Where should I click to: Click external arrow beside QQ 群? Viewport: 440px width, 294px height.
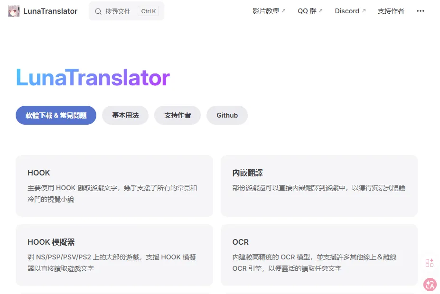pyautogui.click(x=321, y=10)
